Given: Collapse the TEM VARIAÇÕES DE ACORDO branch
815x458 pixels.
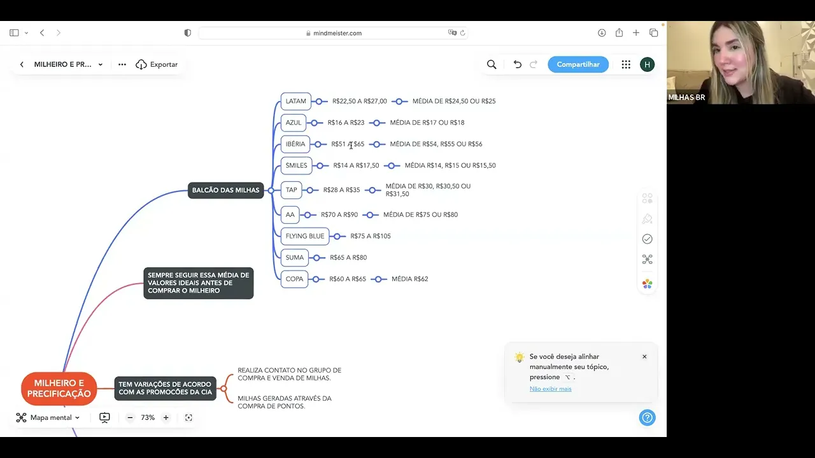Looking at the screenshot, I should pyautogui.click(x=223, y=389).
